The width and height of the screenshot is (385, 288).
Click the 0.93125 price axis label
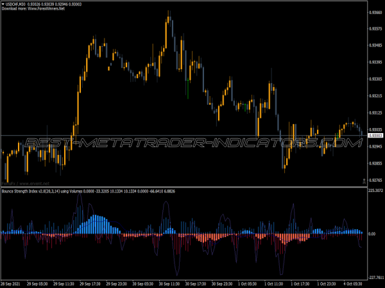coord(375,113)
